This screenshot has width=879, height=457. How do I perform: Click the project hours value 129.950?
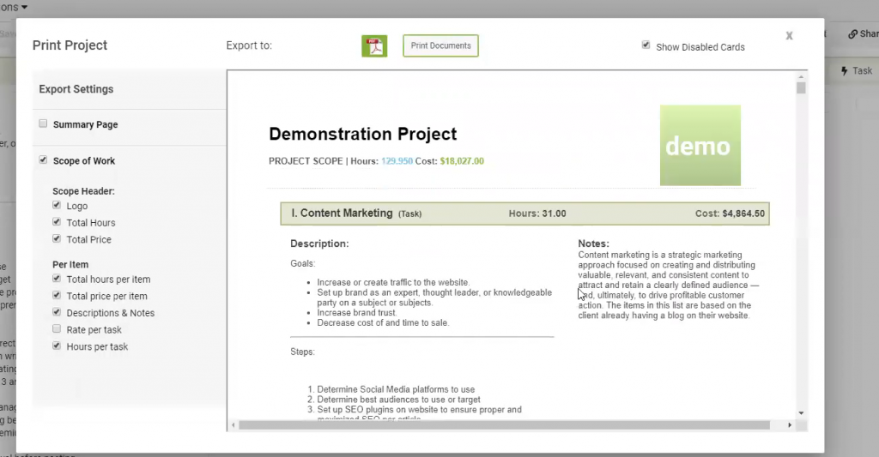tap(397, 161)
